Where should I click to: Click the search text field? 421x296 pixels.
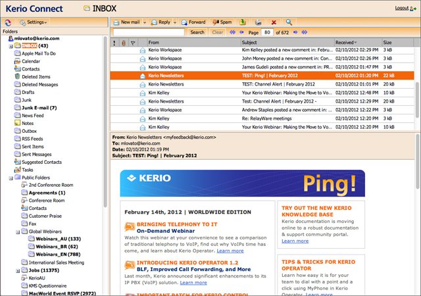point(149,32)
